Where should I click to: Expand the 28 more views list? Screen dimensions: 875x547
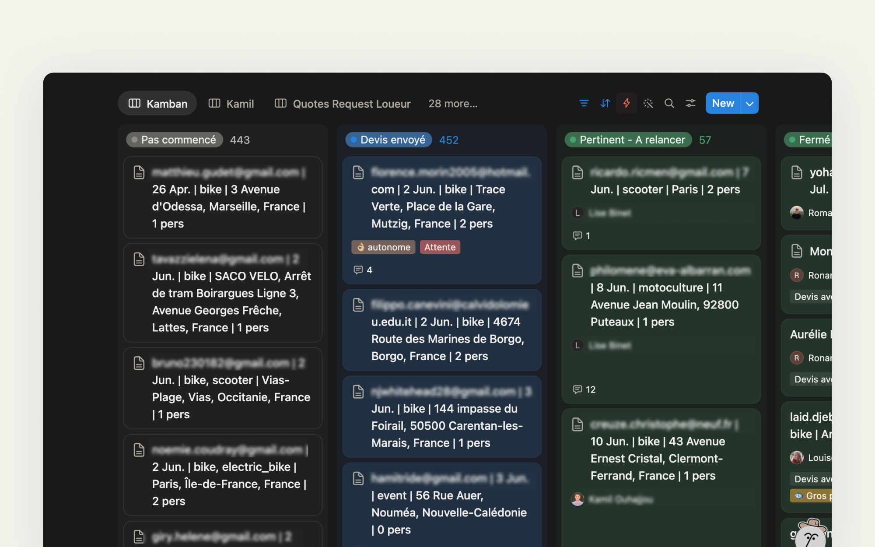[x=453, y=104]
